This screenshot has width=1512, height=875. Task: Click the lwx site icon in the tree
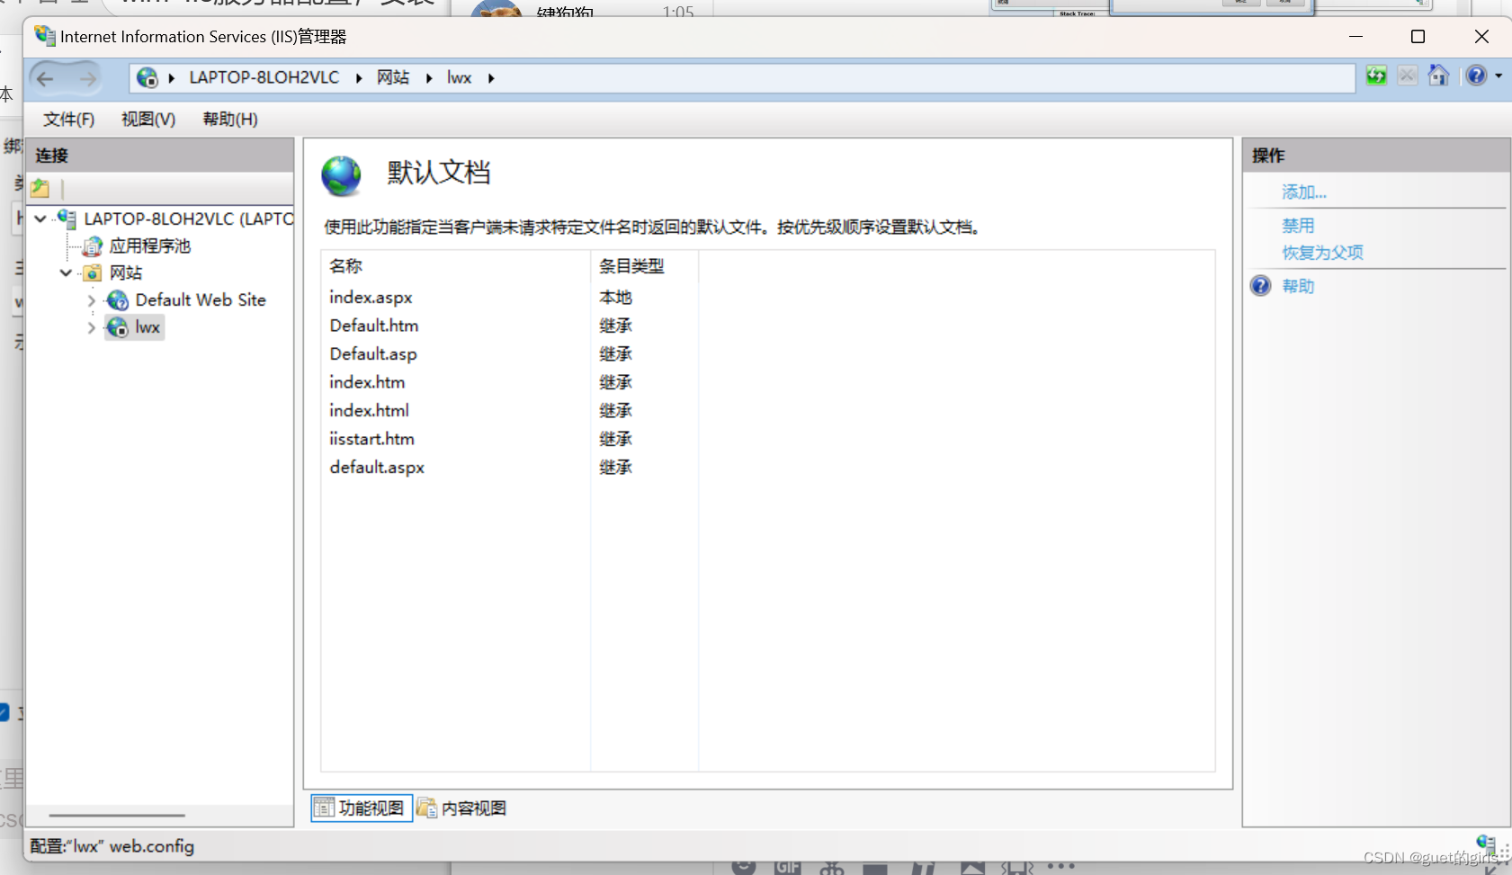(117, 327)
